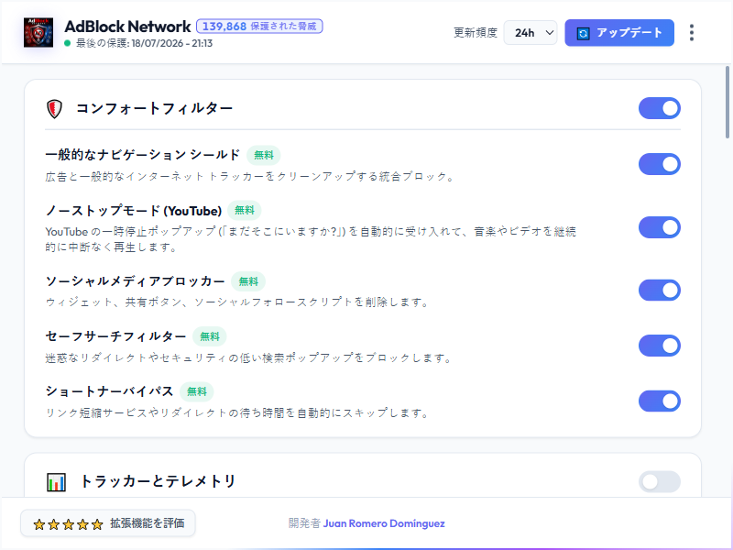
Task: Disable 一般的なナビゲーション シールド toggle
Action: (659, 164)
